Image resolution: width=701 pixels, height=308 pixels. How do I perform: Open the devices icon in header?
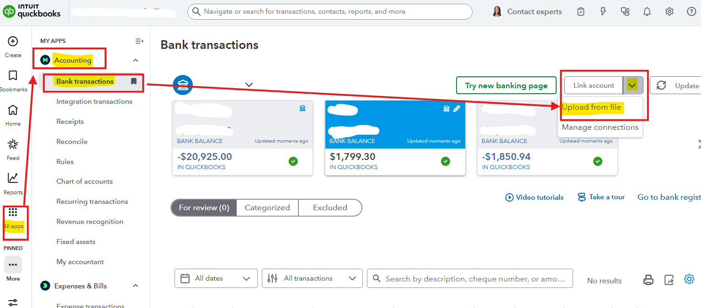tap(625, 11)
